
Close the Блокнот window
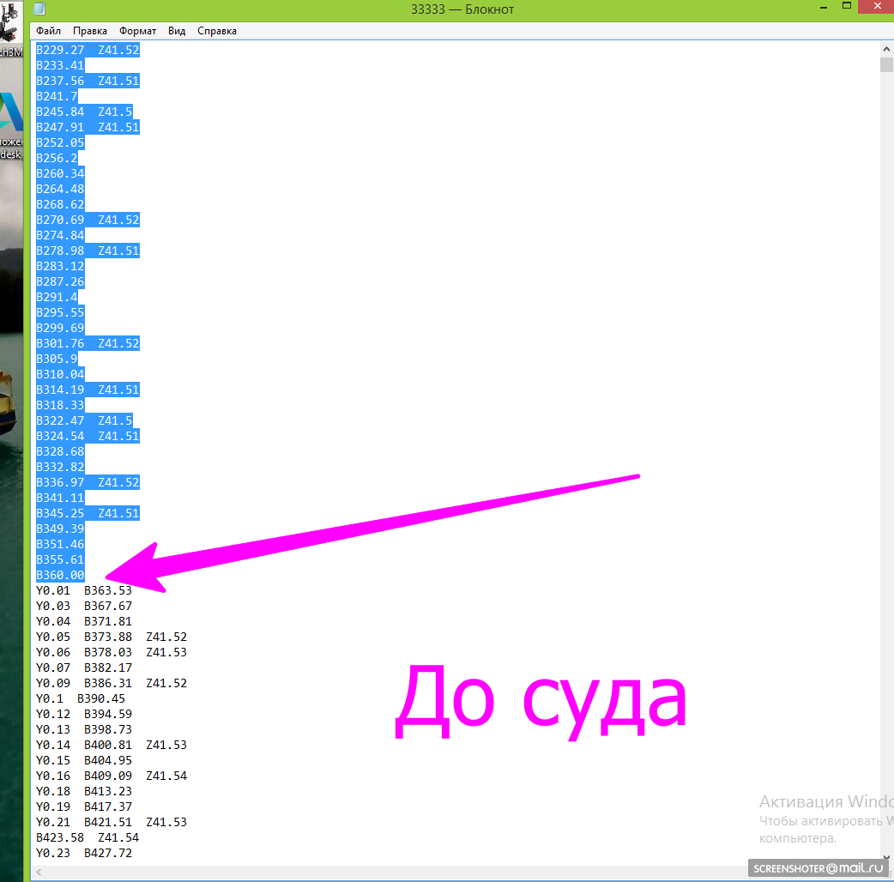point(877,6)
